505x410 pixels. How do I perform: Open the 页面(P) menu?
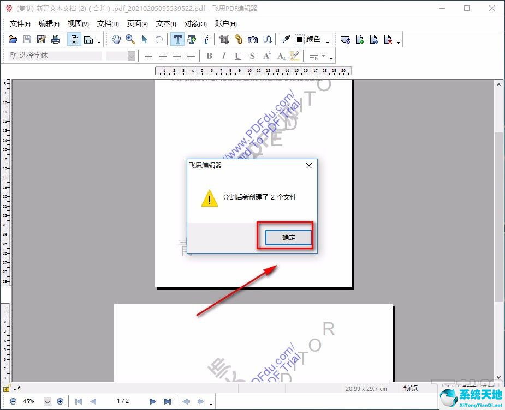(x=138, y=24)
